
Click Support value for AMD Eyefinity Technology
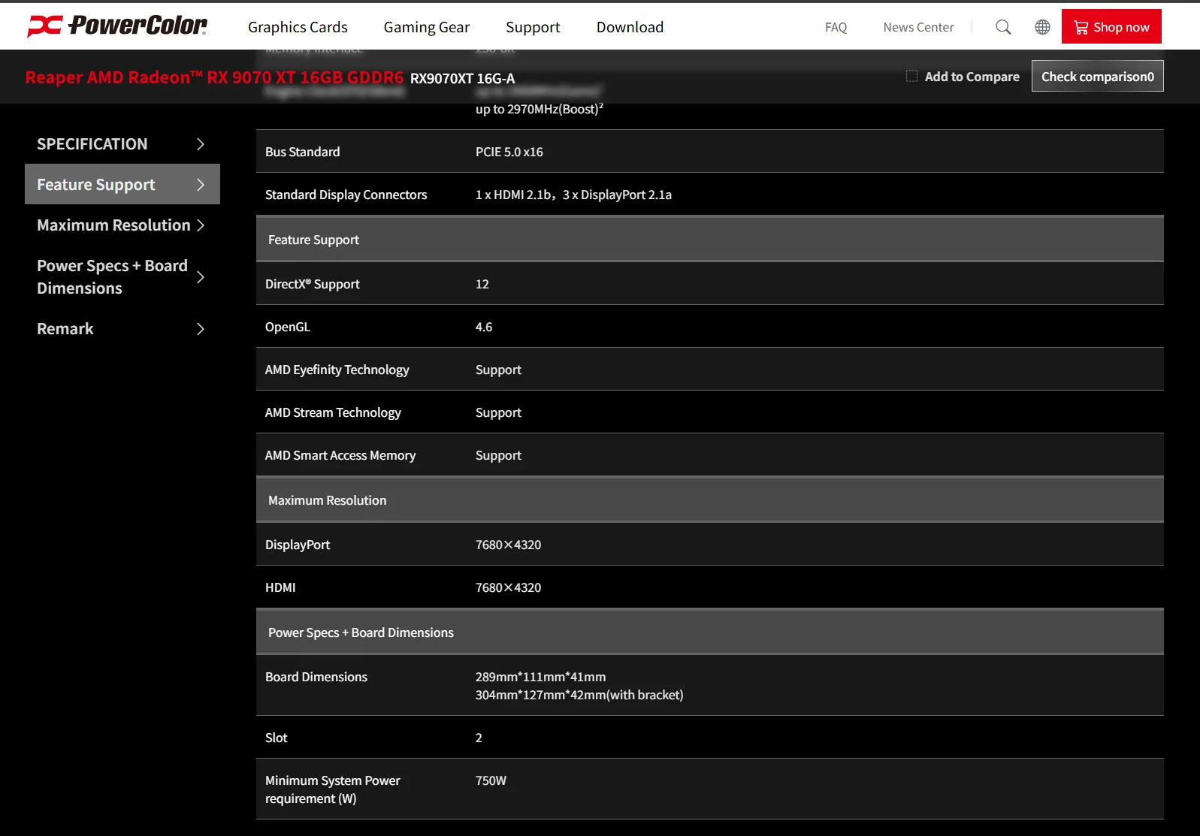point(498,370)
